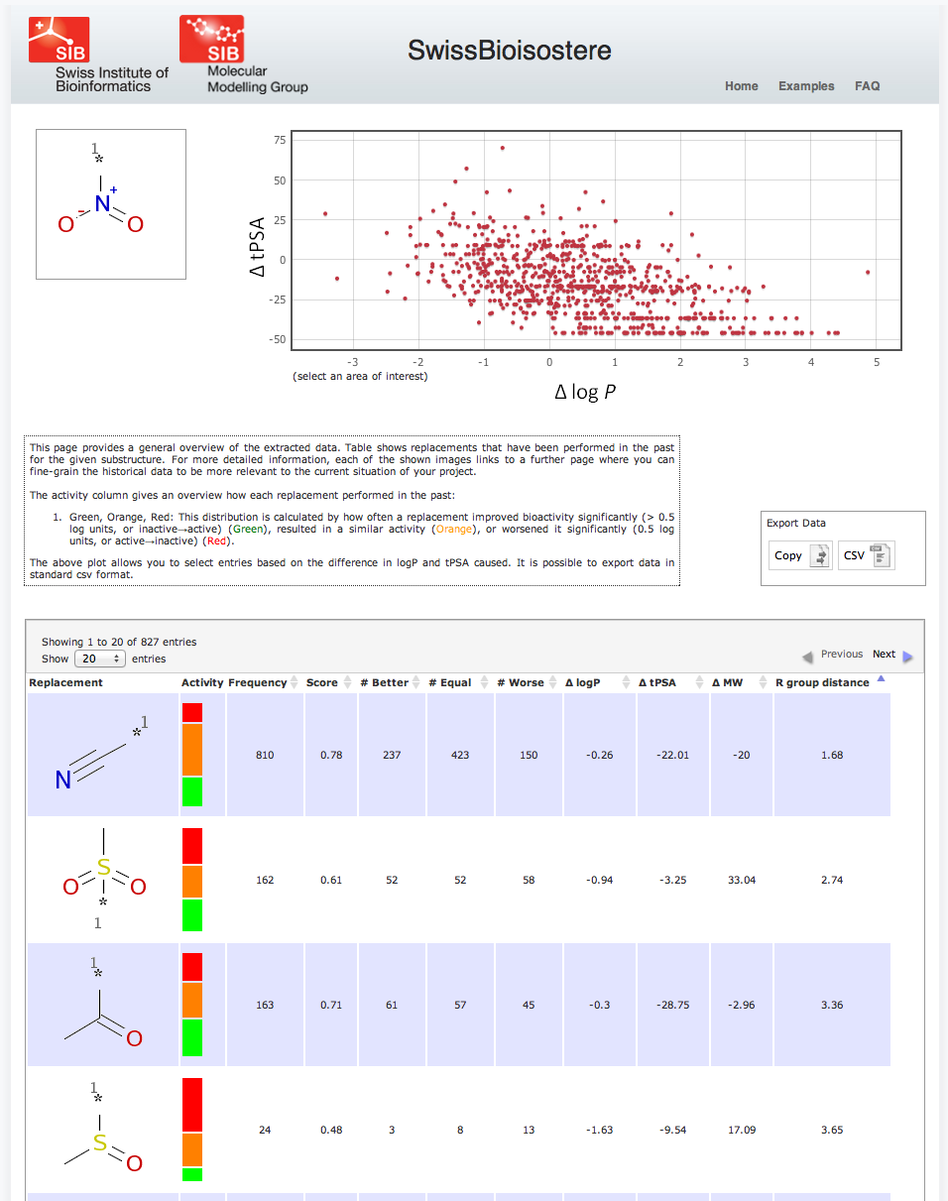The height and width of the screenshot is (1201, 948).
Task: Click the Activity column header
Action: click(x=202, y=682)
